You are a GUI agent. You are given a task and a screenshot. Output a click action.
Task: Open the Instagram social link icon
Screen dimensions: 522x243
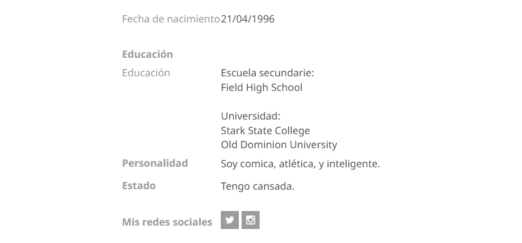click(251, 220)
